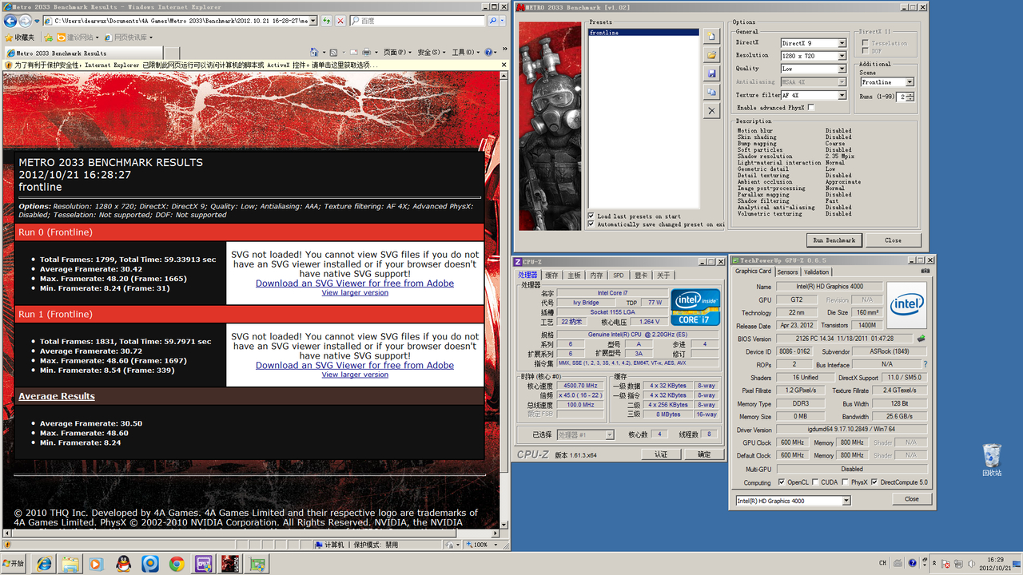Click the IE Refresh page icon
This screenshot has height=575, width=1023.
(327, 21)
